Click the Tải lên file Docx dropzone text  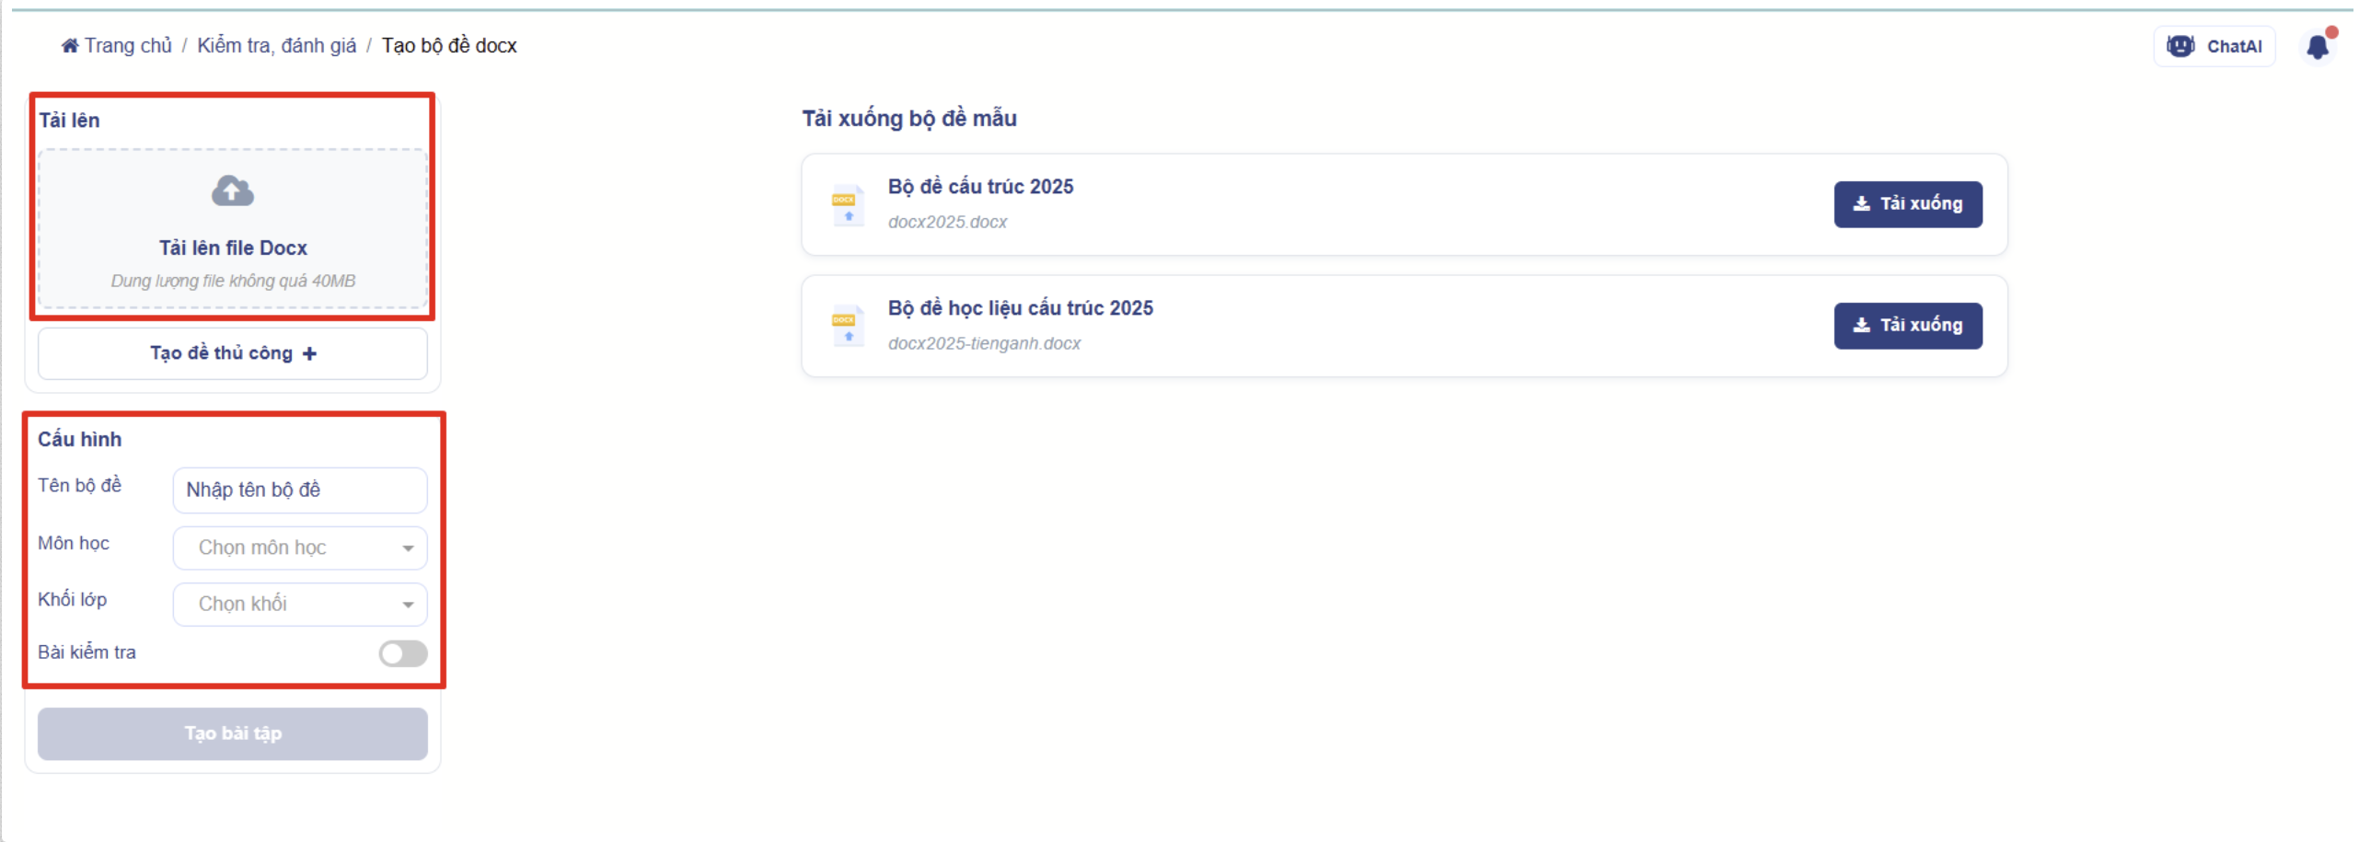[x=233, y=248]
